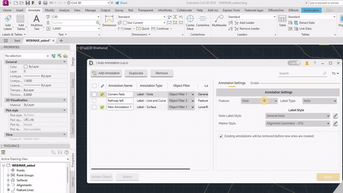Click the ByLayer color swatch
The height and width of the screenshot is (193, 343).
26,67
